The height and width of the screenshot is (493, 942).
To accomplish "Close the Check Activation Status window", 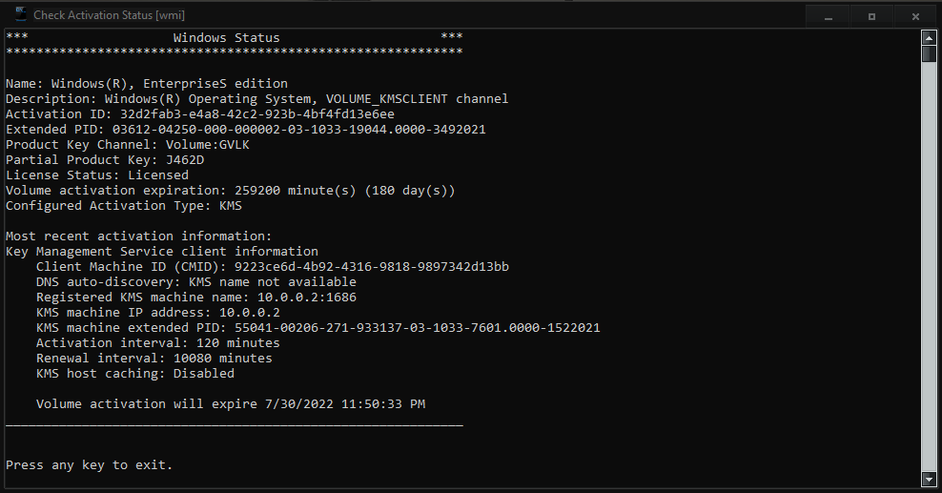I will 915,17.
